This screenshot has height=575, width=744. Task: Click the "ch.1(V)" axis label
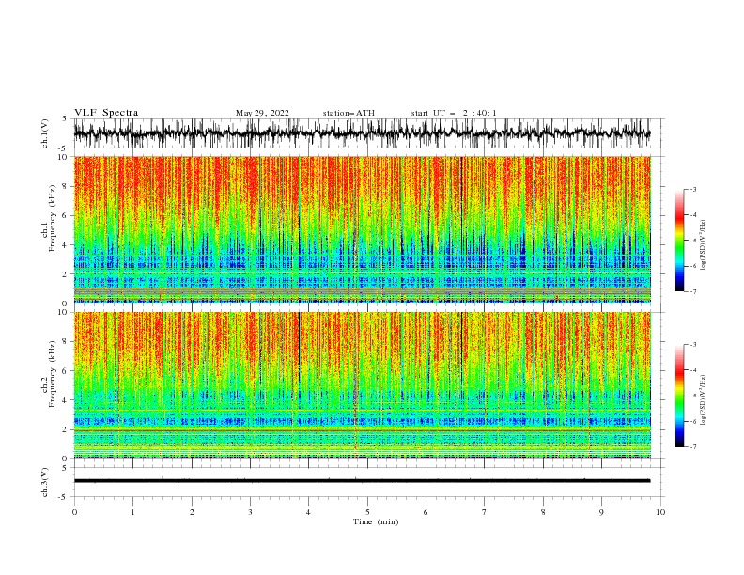pos(45,133)
